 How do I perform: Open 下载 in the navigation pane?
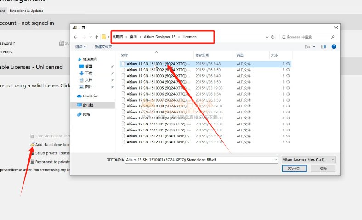85,73
